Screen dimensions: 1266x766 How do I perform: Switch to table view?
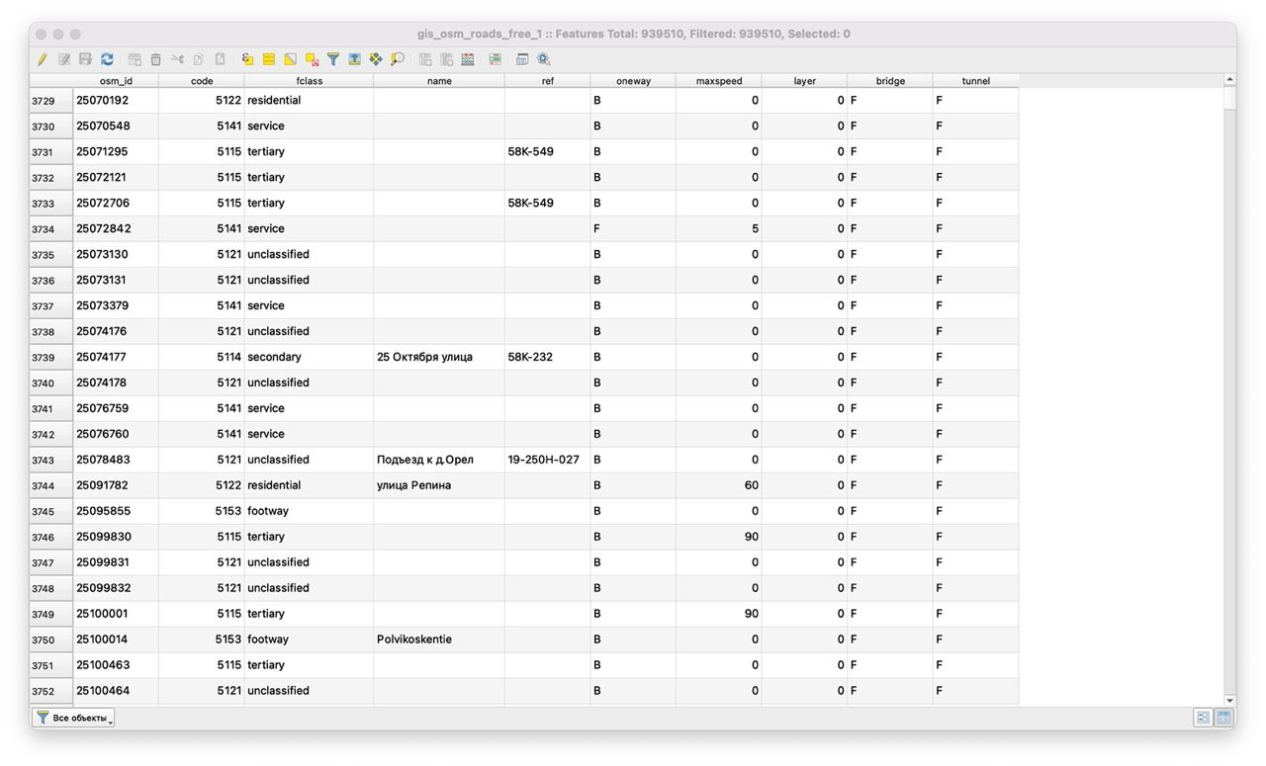tap(1223, 718)
